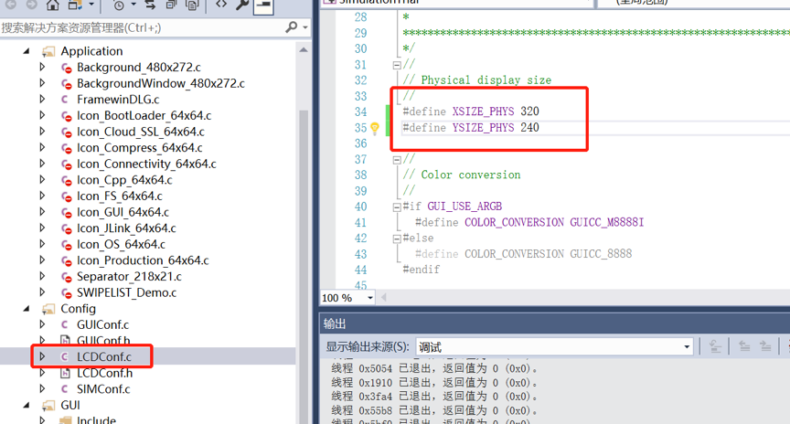Viewport: 790px width, 424px height.
Task: Click the editor horizontal scroll left arrow
Action: [384, 298]
